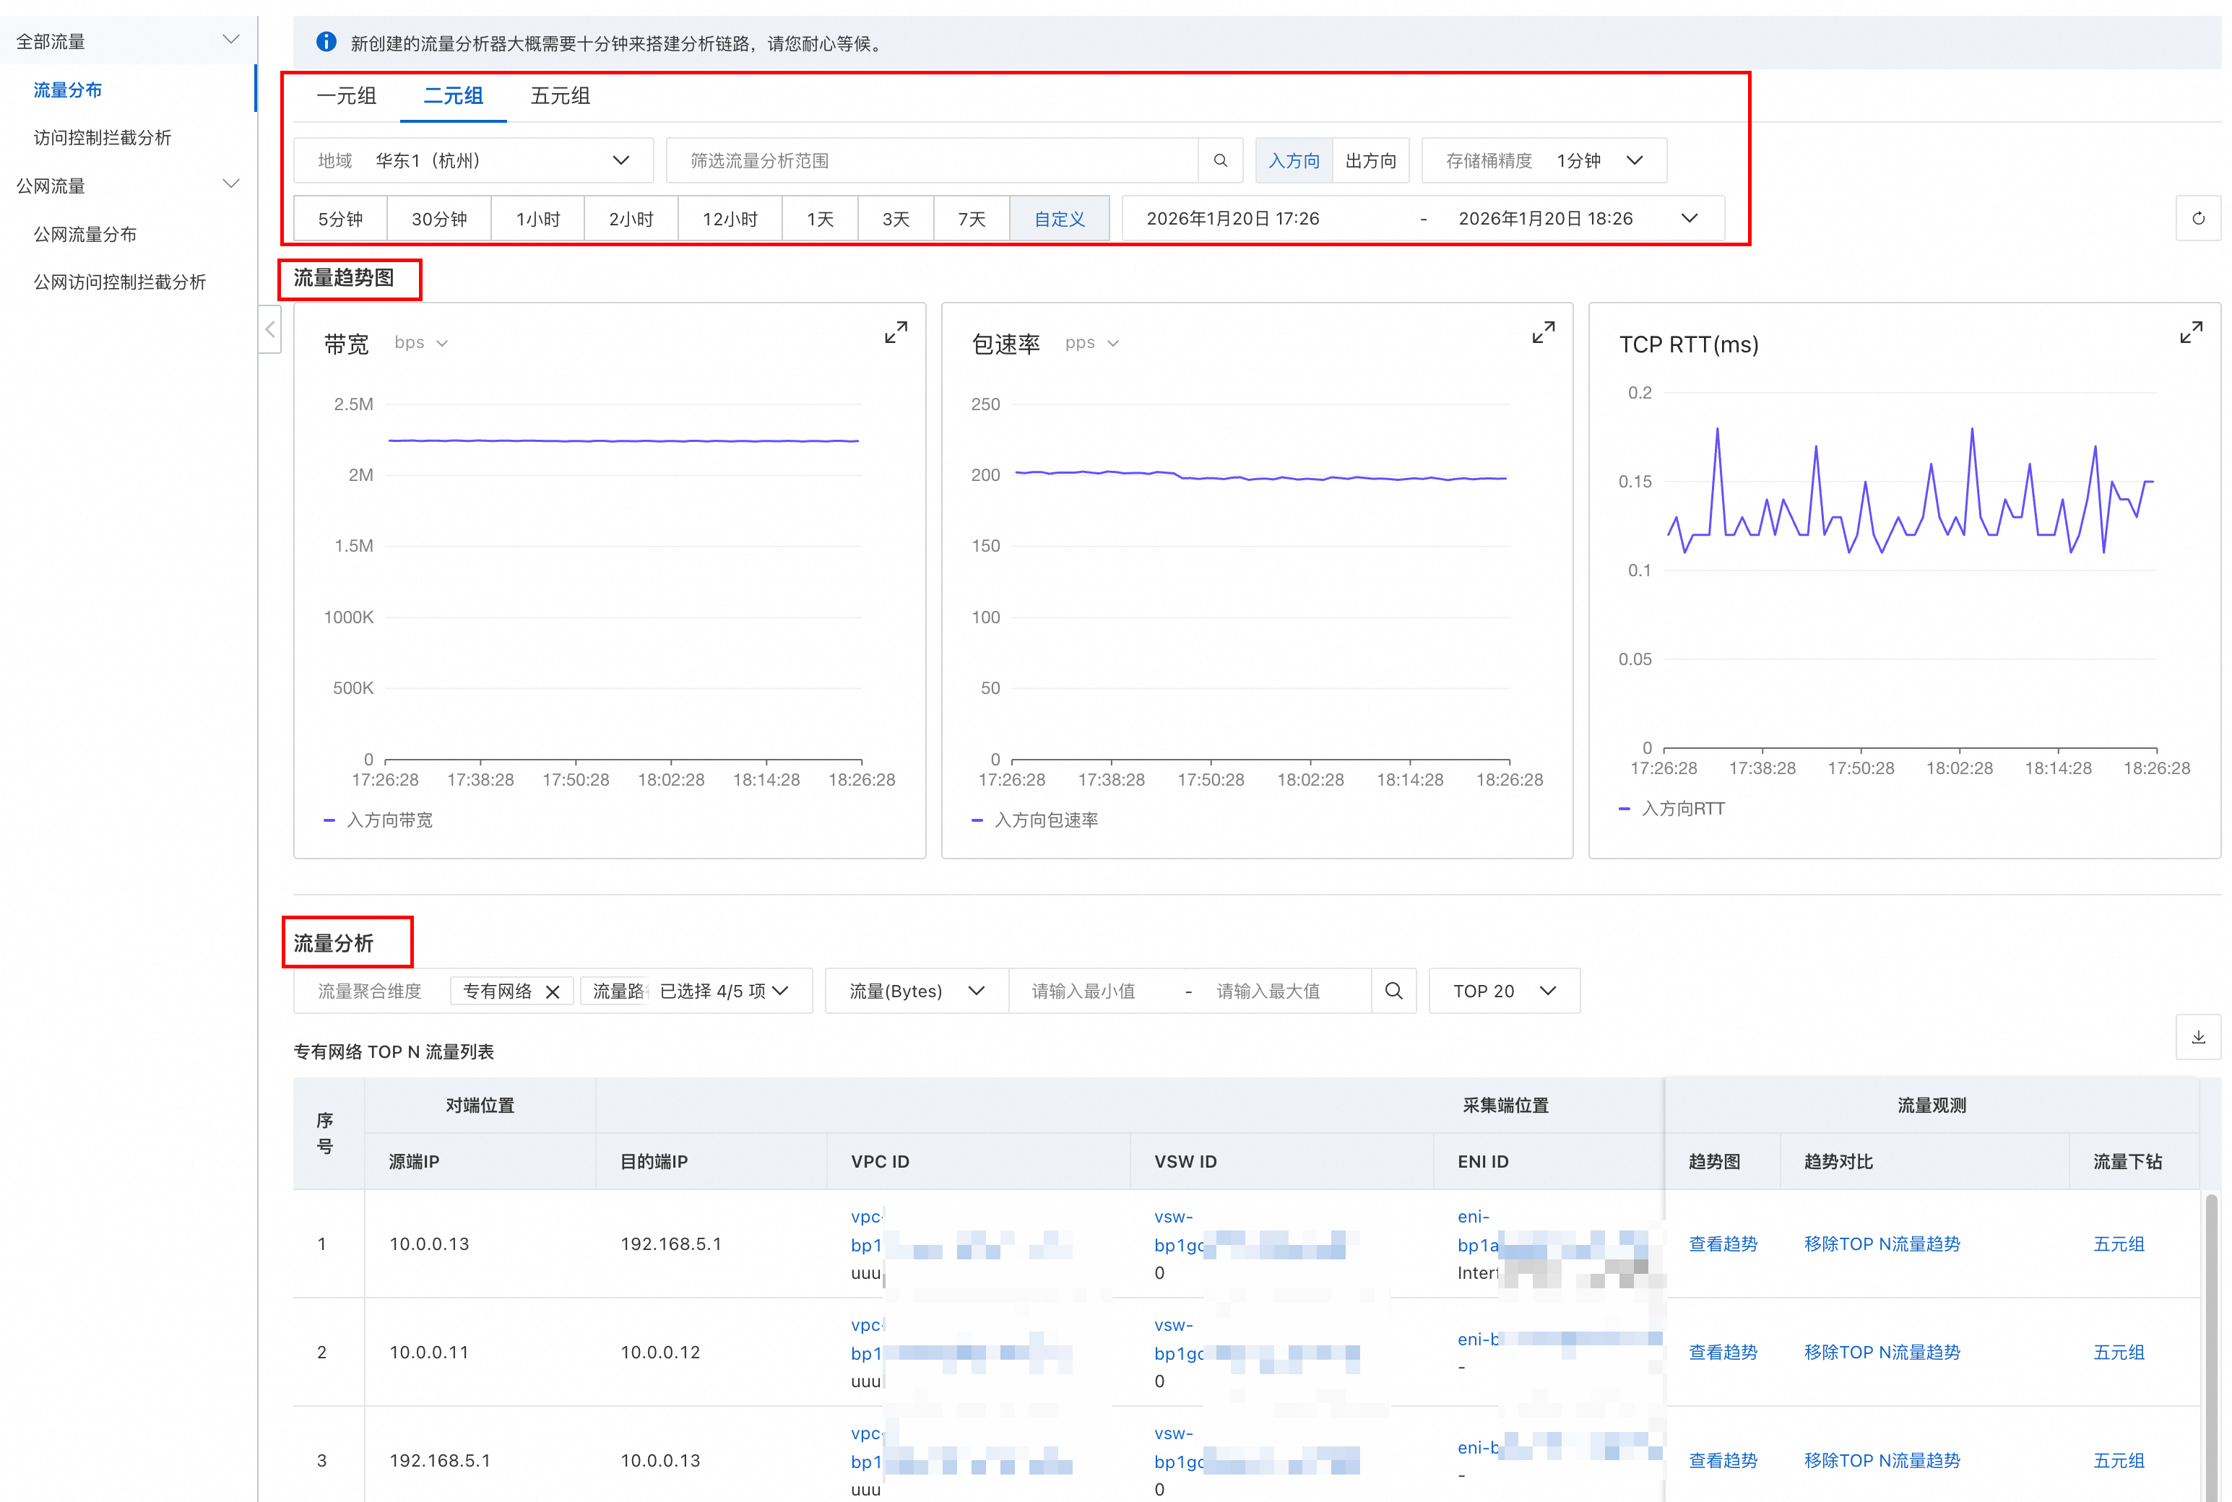Click search icon in 筛选流量分析范围 field
Viewport: 2232px width, 1502px height.
[x=1219, y=161]
